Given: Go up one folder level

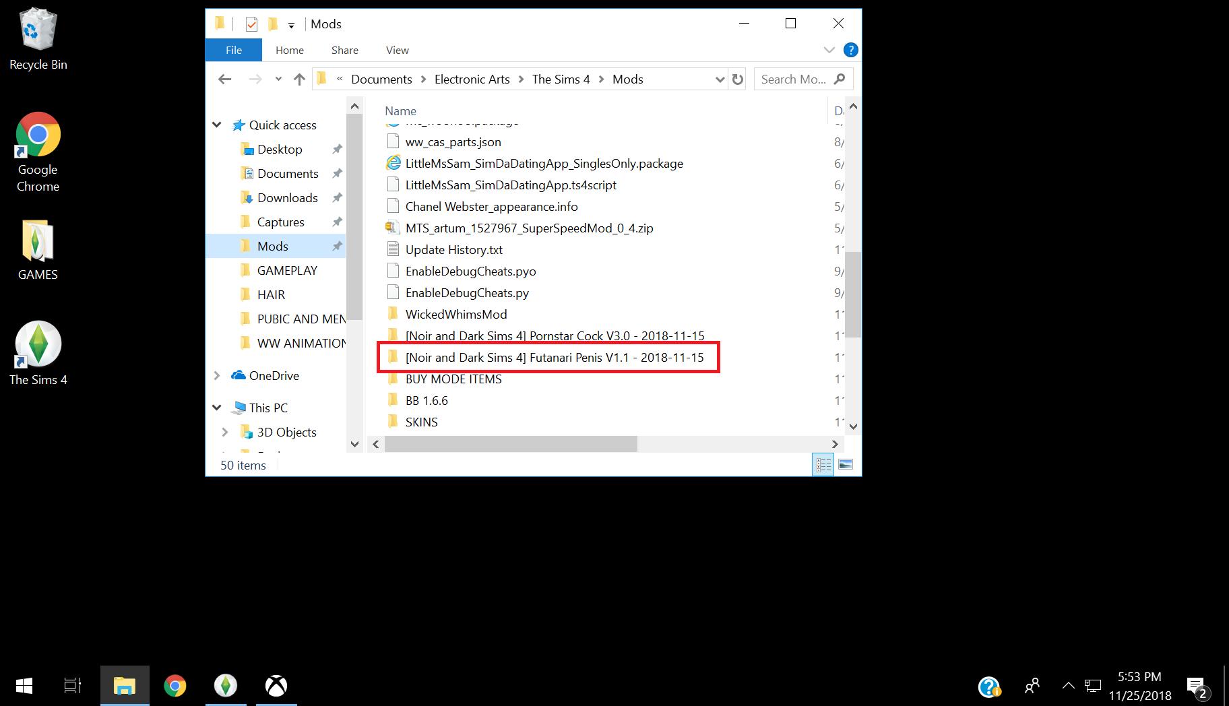Looking at the screenshot, I should point(300,79).
